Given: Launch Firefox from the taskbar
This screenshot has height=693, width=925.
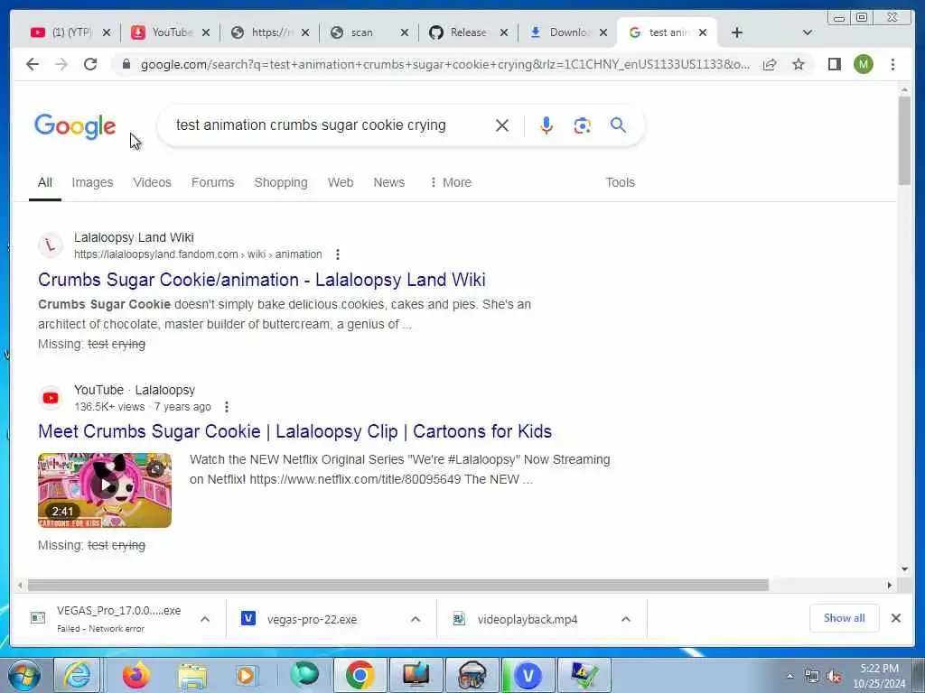Looking at the screenshot, I should coord(136,675).
